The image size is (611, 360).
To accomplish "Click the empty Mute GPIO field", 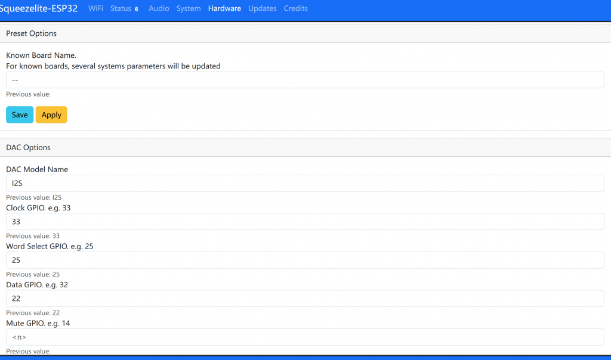I will pyautogui.click(x=305, y=337).
